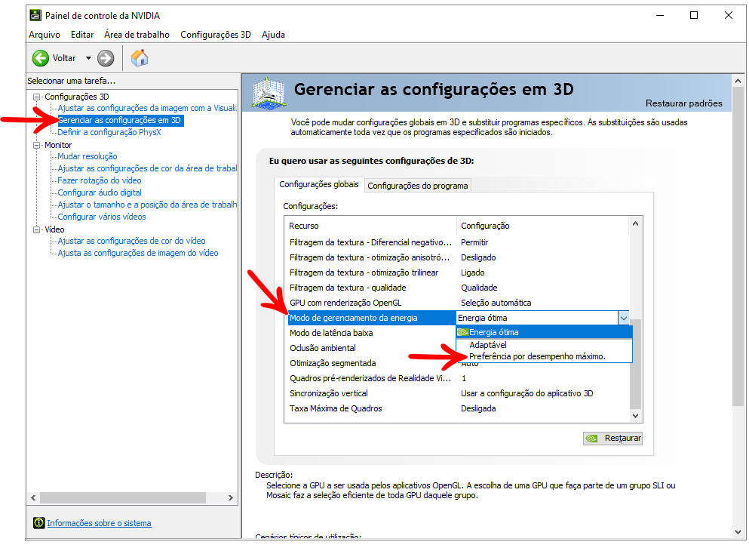The width and height of the screenshot is (749, 548).
Task: Click settings list scroll down arrow
Action: [x=635, y=416]
